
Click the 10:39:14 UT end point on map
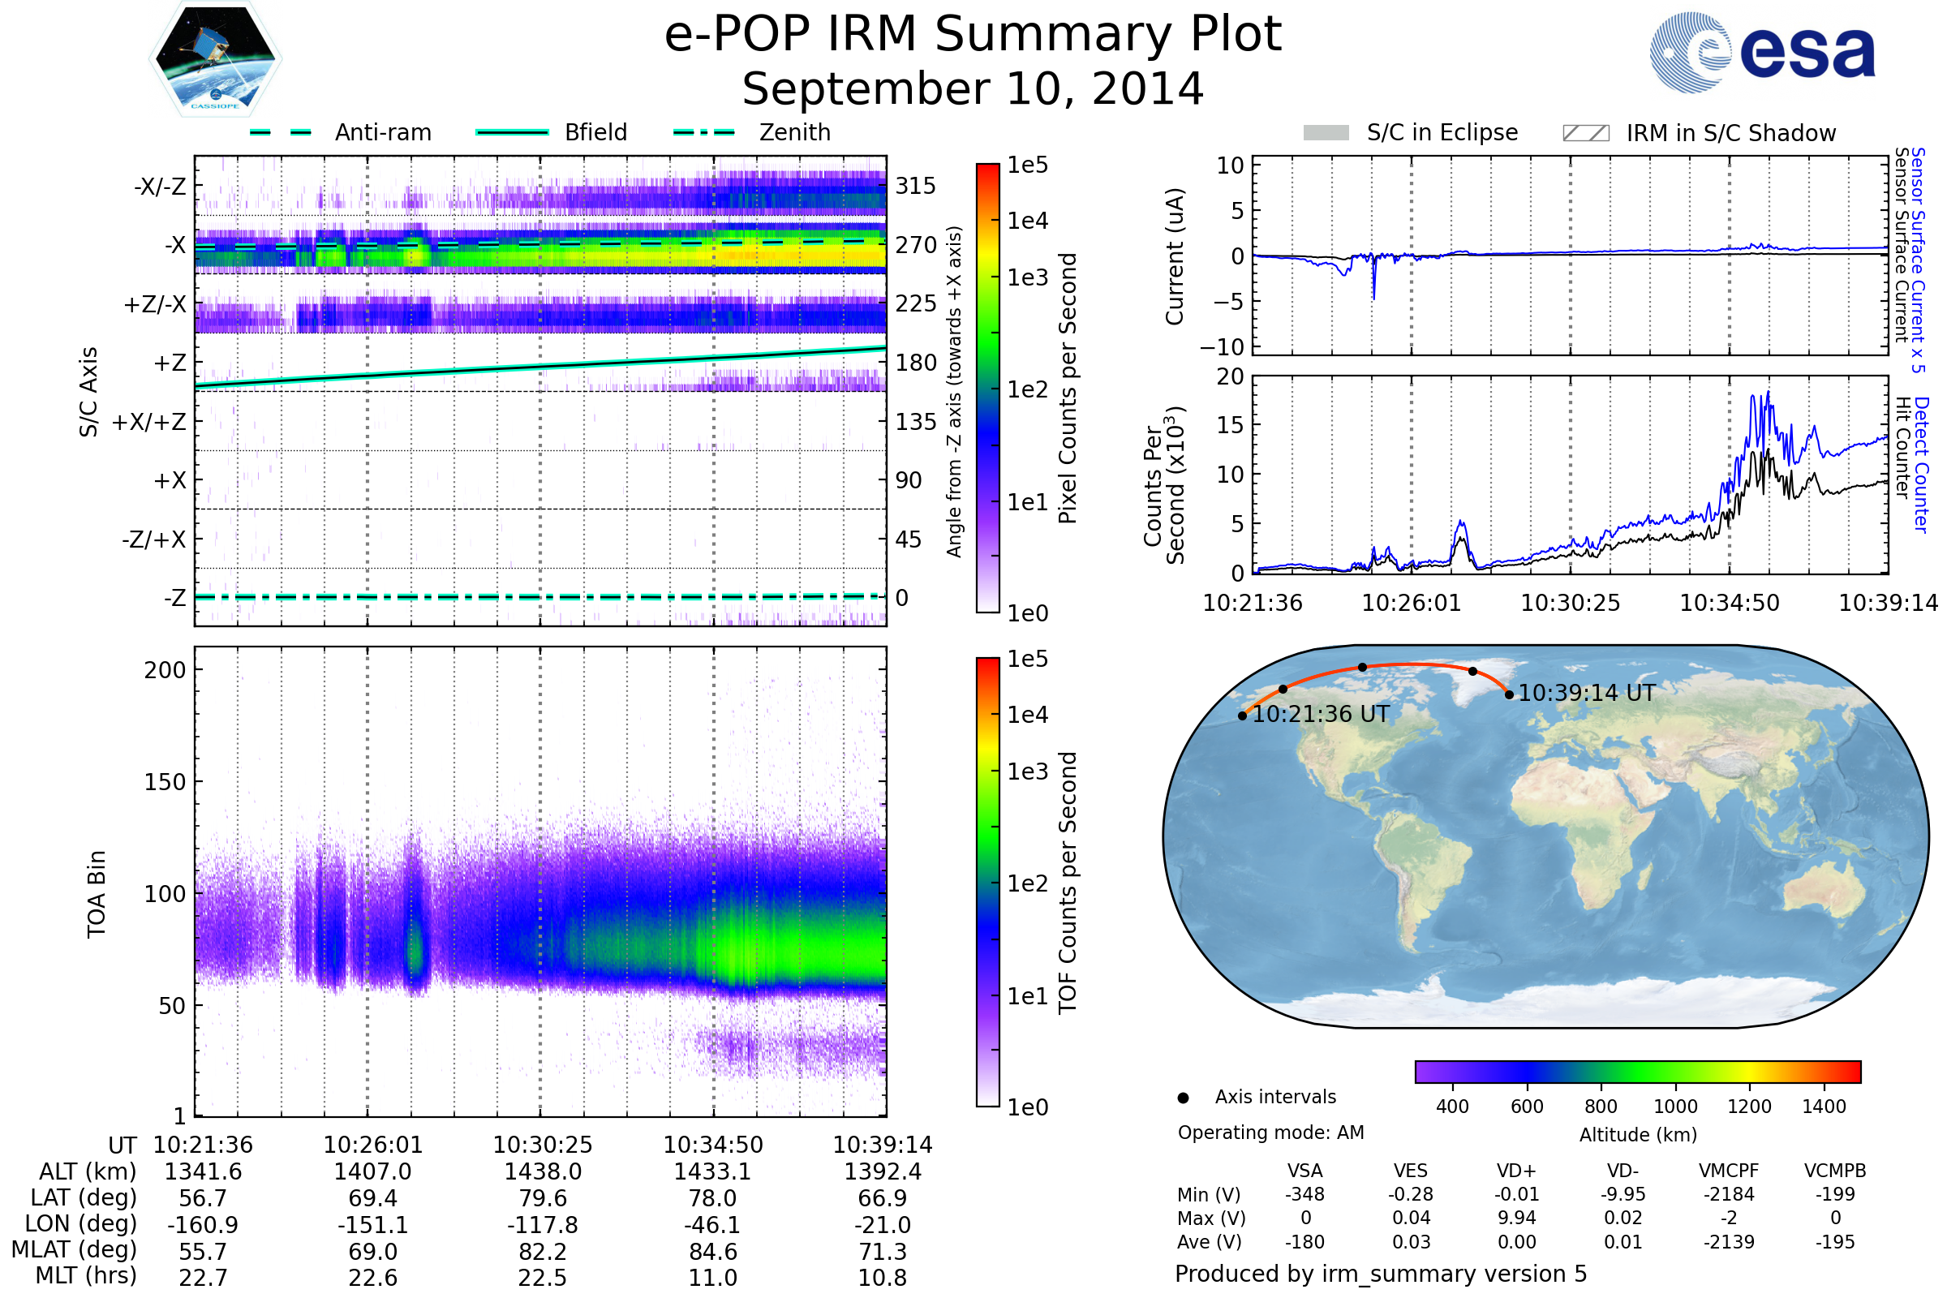1509,694
